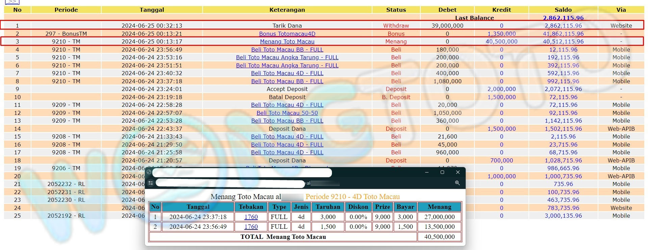648x250 pixels.
Task: Click the zoom magnifier icon in popup
Action: pos(457,183)
